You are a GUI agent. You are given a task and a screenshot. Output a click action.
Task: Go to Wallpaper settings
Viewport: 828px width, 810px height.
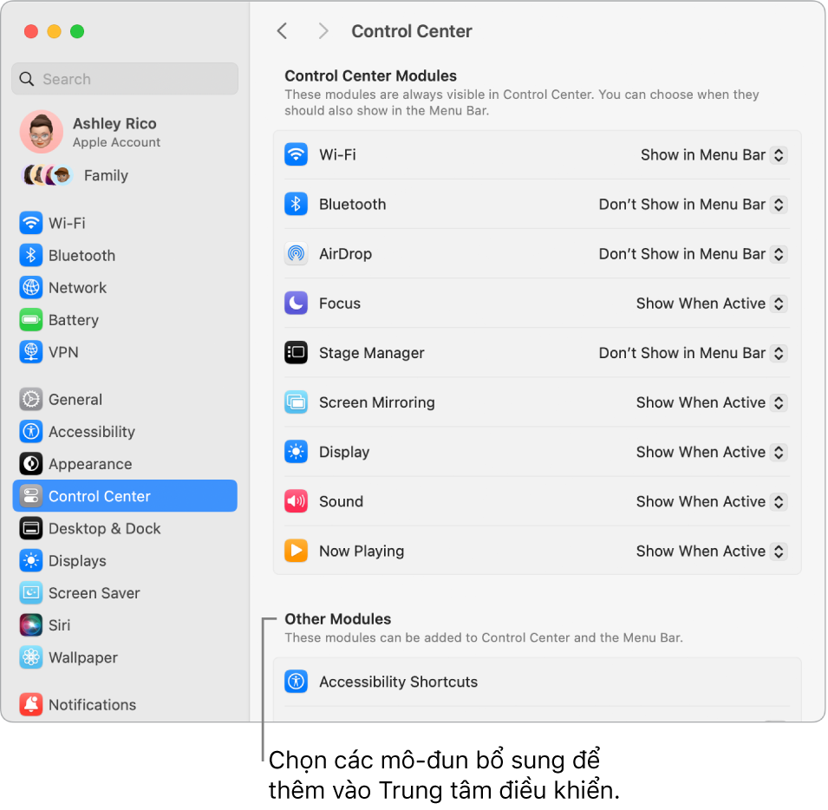point(125,656)
